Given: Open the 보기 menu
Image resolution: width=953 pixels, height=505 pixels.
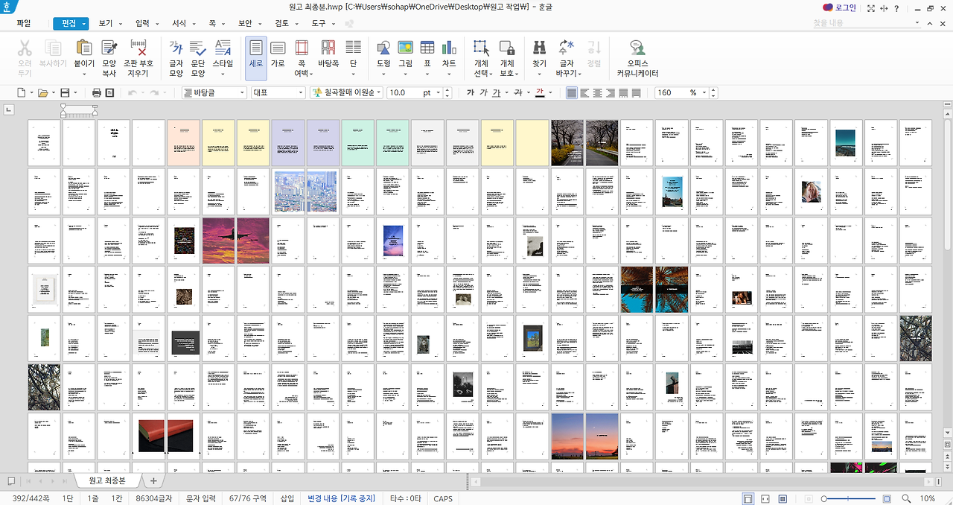Looking at the screenshot, I should [106, 24].
